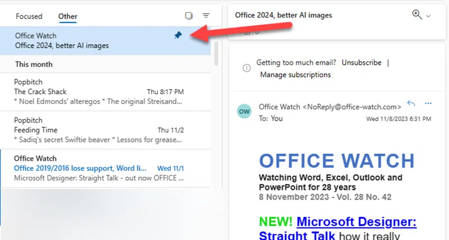Click the Wed 11/8/2023 6:31 PM timestamp

399,119
